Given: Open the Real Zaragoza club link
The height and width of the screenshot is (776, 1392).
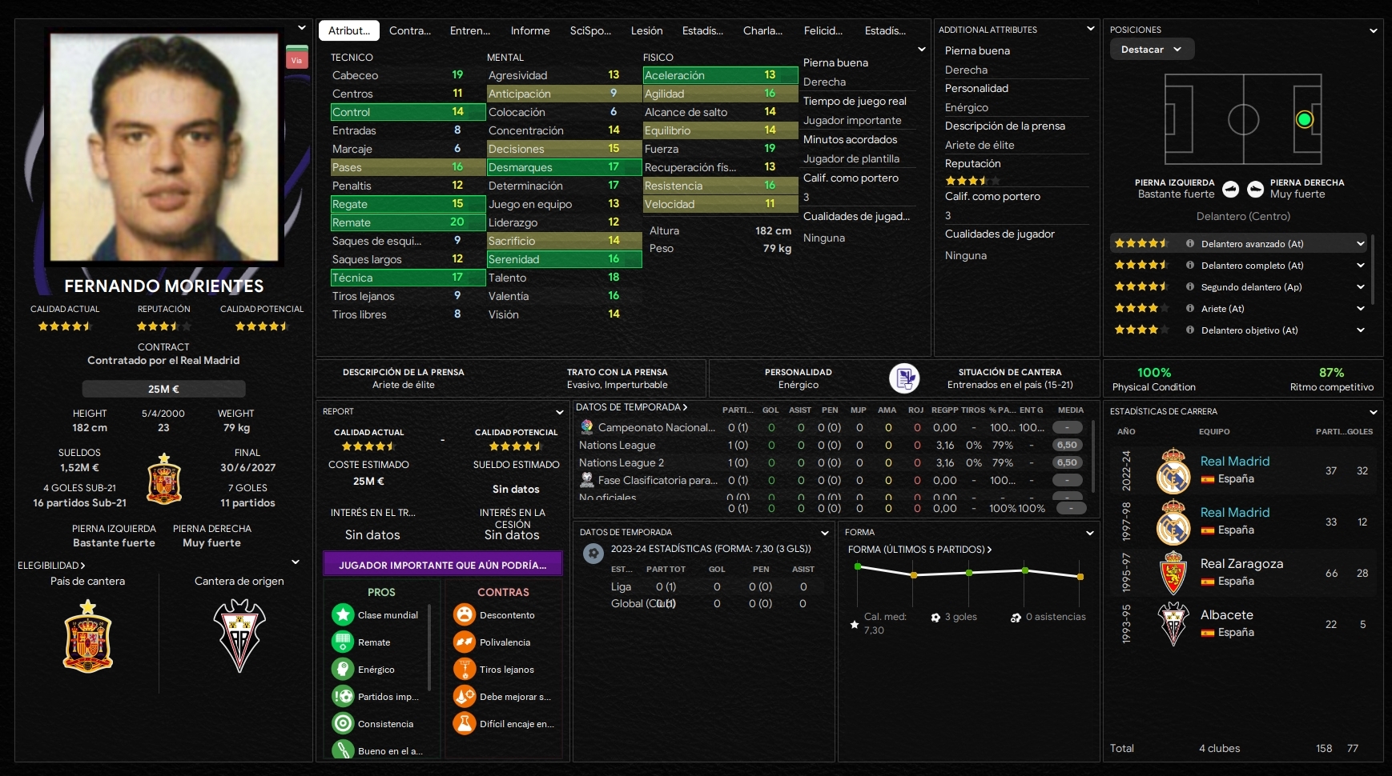Looking at the screenshot, I should pyautogui.click(x=1241, y=564).
